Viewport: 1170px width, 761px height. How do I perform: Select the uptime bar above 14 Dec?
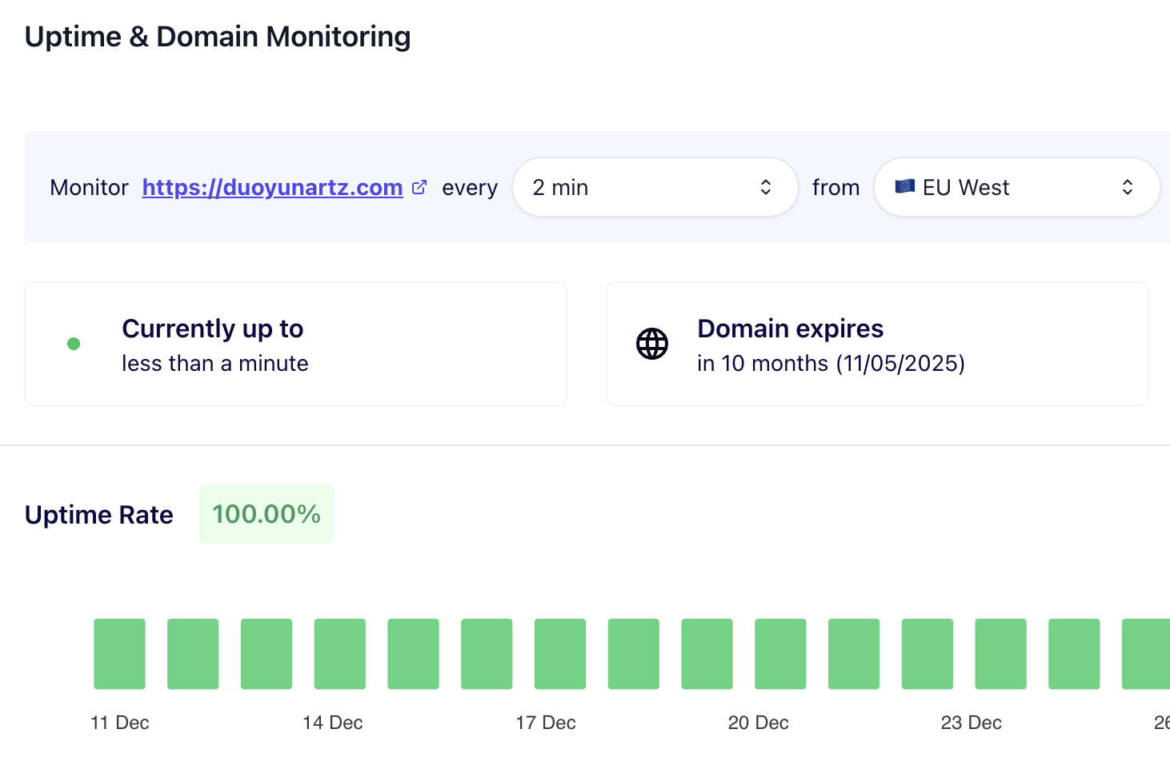click(340, 654)
